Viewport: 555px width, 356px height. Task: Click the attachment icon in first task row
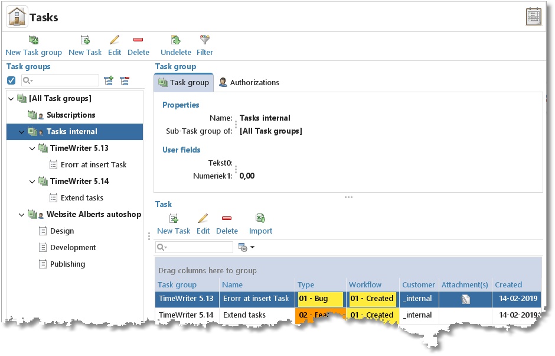coord(466,299)
